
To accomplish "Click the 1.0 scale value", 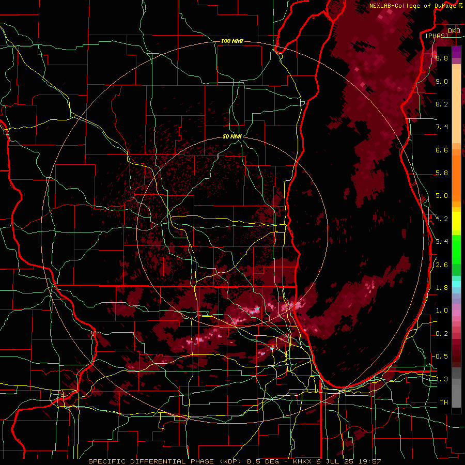I will (442, 311).
